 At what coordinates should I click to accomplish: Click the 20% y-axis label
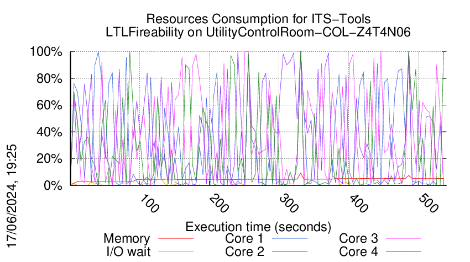[49, 159]
